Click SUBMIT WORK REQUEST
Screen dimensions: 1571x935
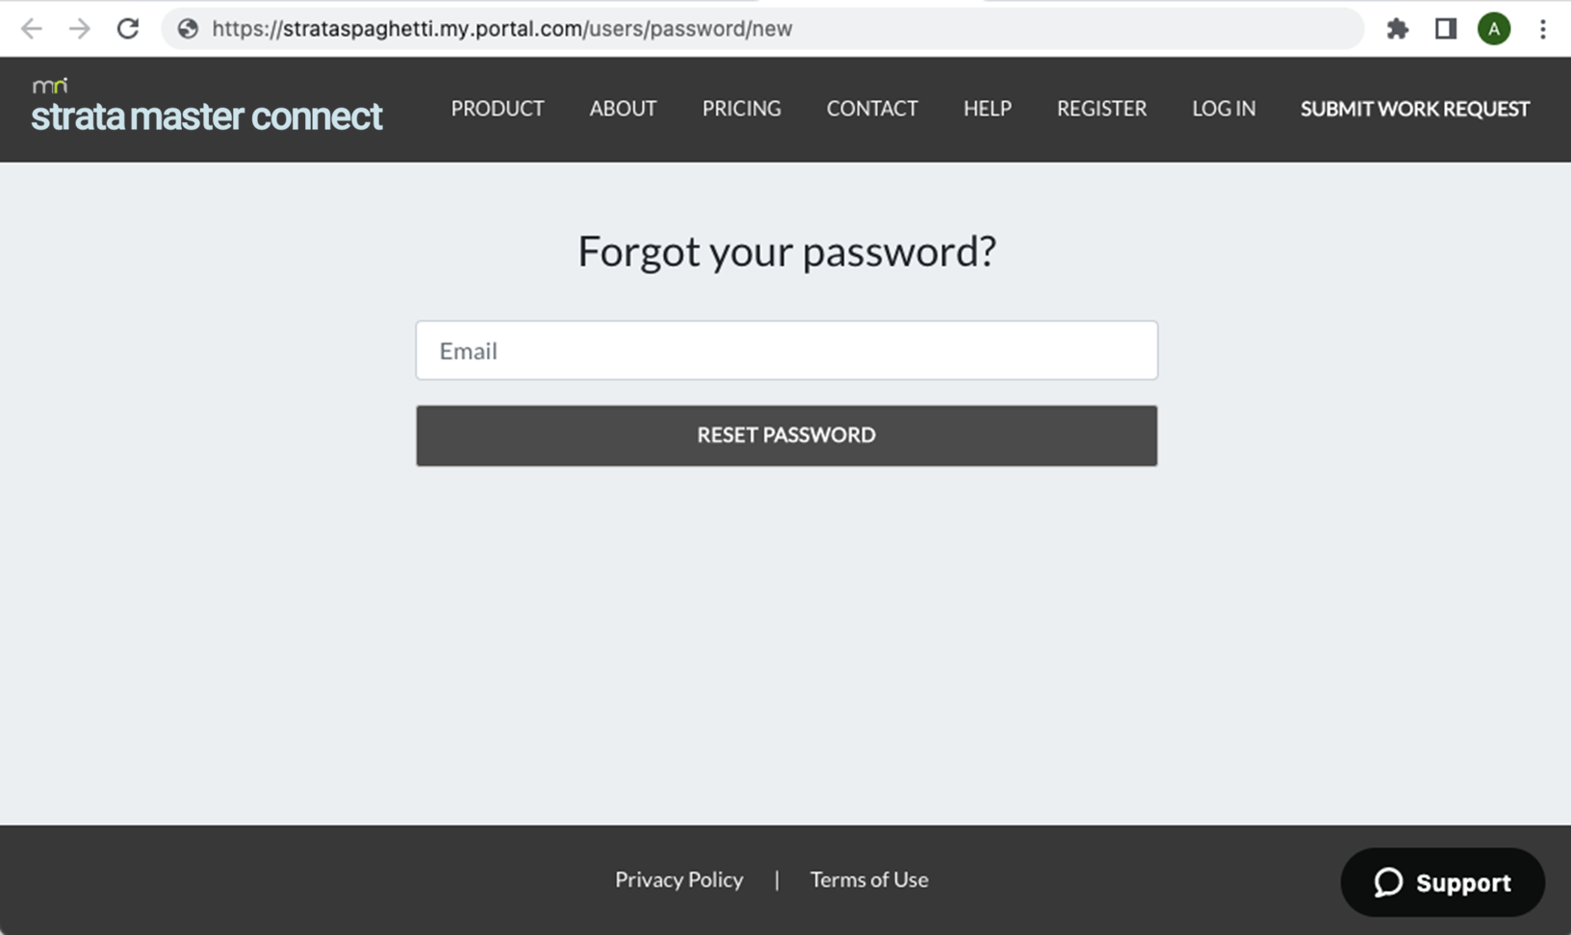click(1415, 109)
